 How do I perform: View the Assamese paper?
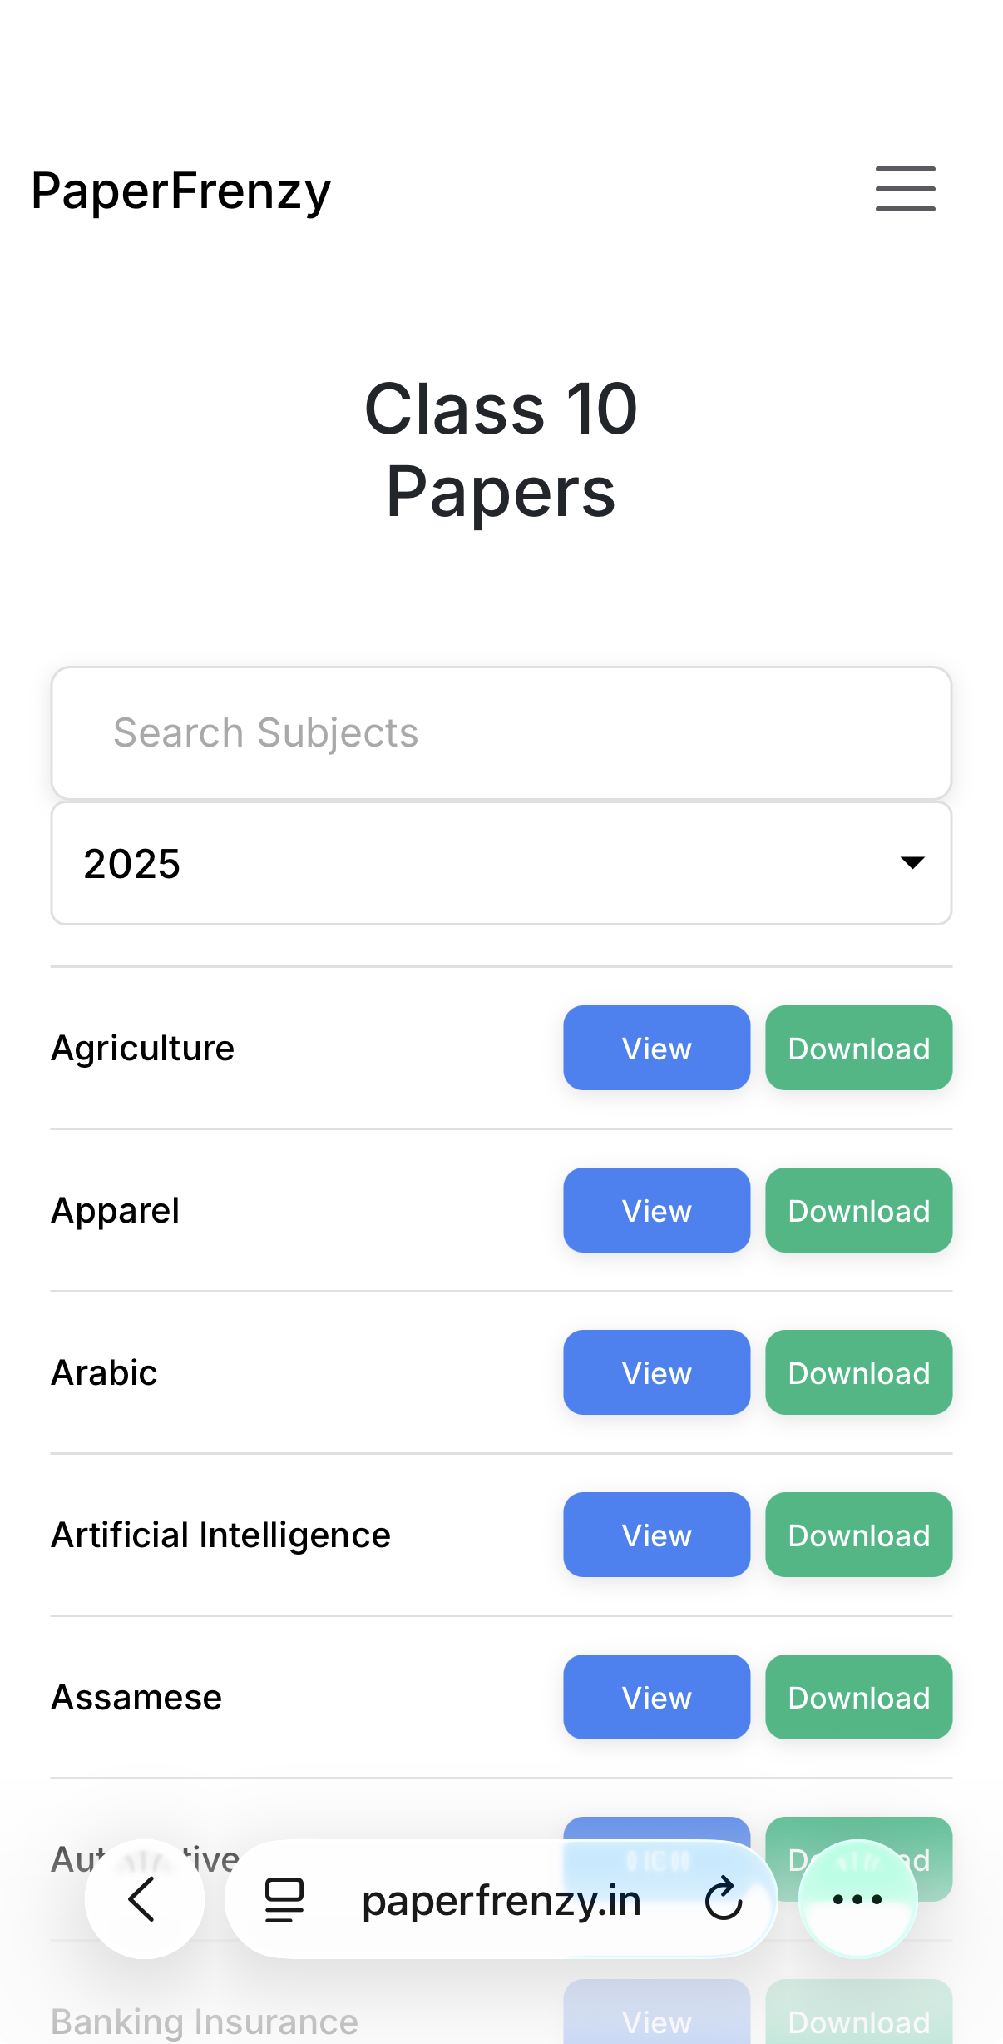(656, 1697)
